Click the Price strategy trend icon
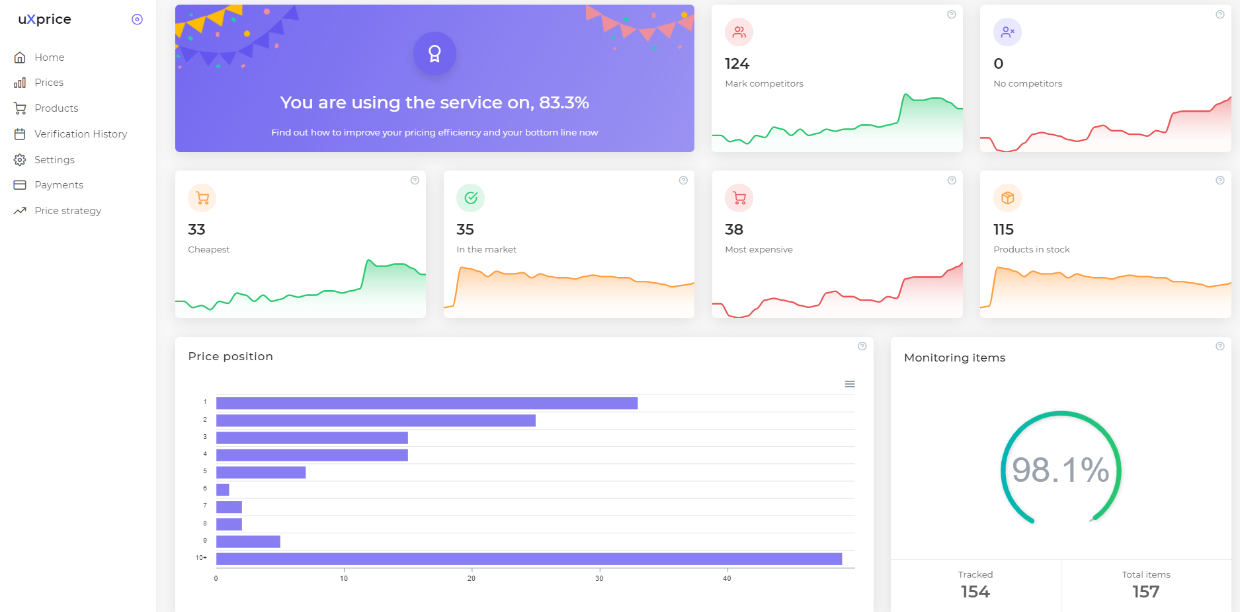 pyautogui.click(x=20, y=211)
